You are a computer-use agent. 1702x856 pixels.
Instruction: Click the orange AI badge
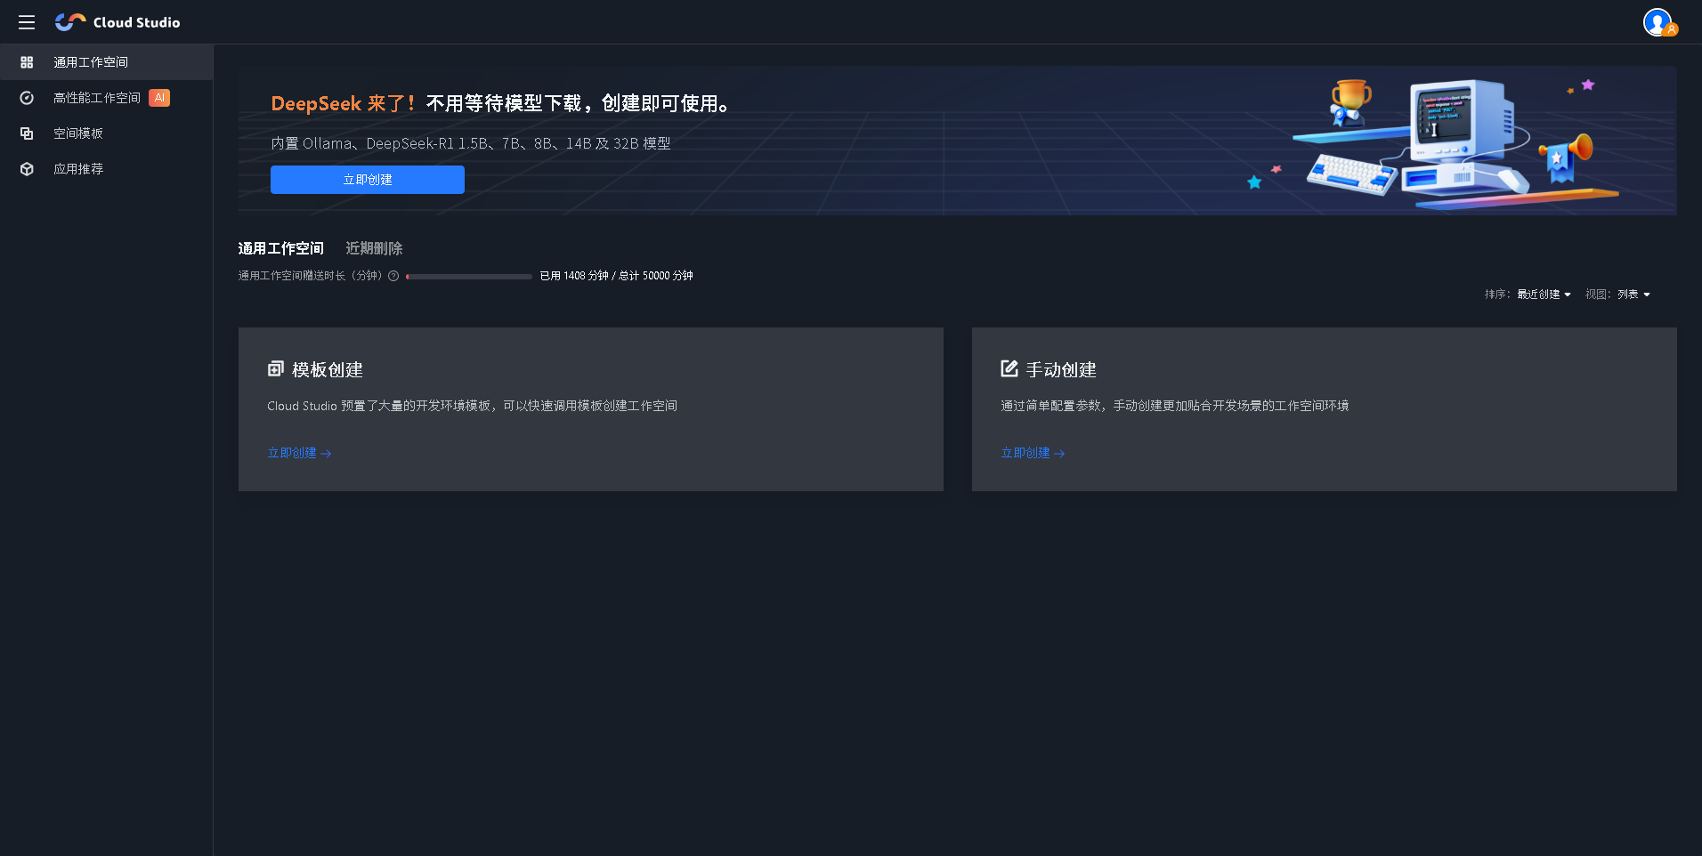tap(159, 98)
